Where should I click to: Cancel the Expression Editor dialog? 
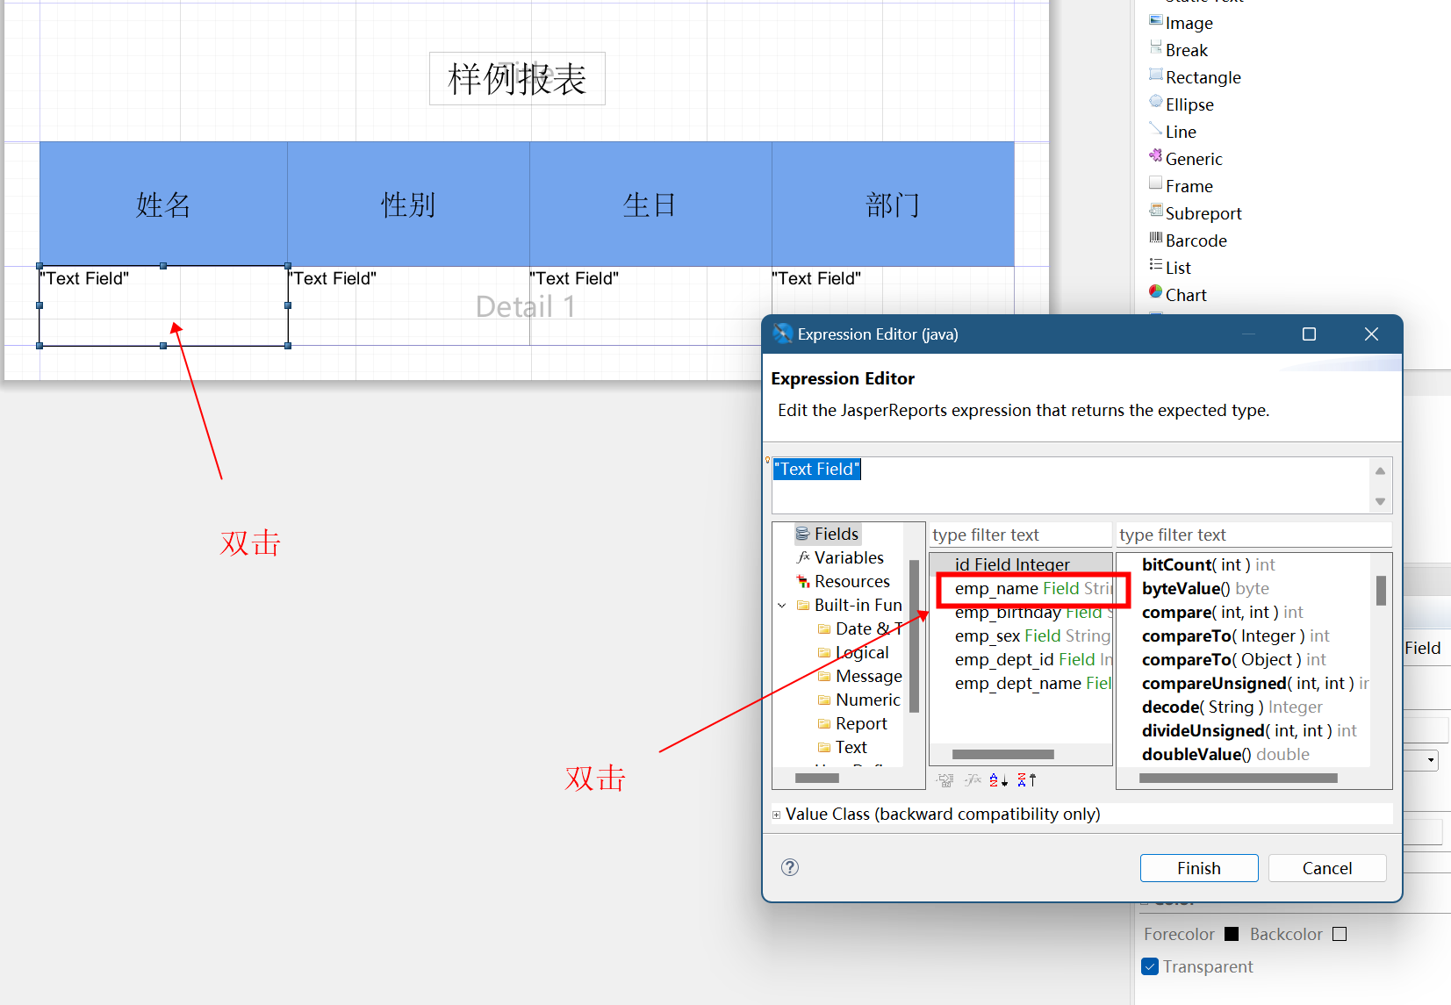click(x=1326, y=868)
